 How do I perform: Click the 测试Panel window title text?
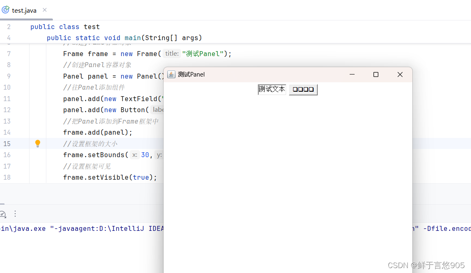(x=191, y=74)
